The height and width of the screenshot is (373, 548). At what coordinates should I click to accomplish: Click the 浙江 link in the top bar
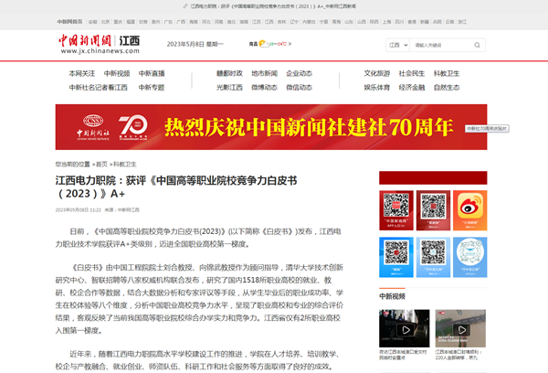[462, 22]
